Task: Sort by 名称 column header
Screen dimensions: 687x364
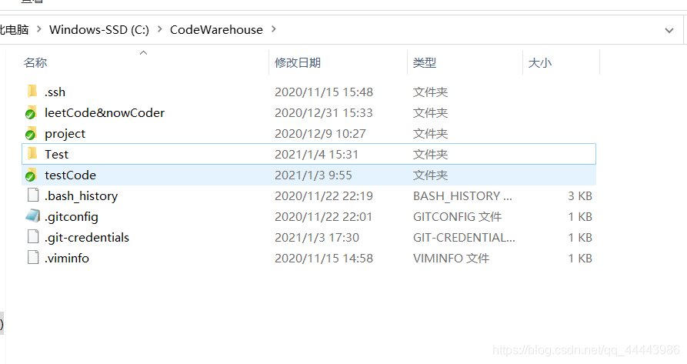Action: pyautogui.click(x=35, y=62)
